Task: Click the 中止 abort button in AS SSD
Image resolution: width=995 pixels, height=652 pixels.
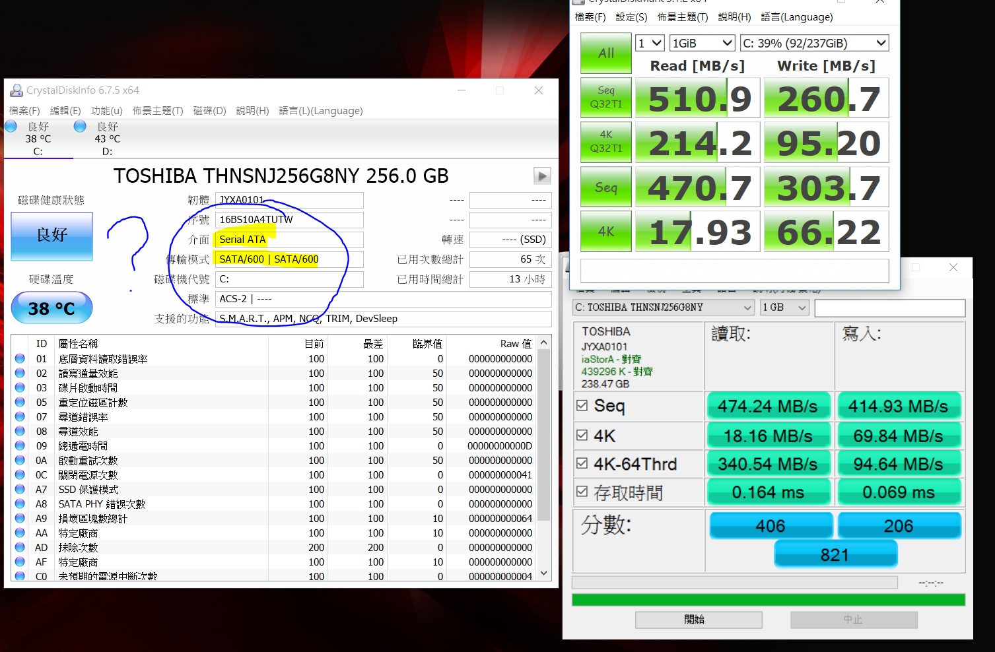Action: pyautogui.click(x=854, y=620)
